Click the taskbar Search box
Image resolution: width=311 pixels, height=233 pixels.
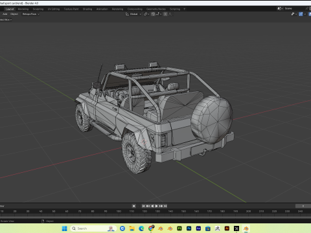coord(93,228)
